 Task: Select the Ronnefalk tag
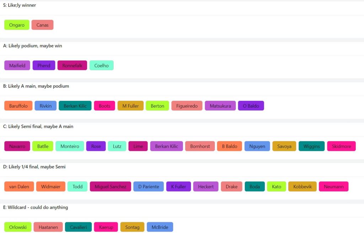point(72,66)
